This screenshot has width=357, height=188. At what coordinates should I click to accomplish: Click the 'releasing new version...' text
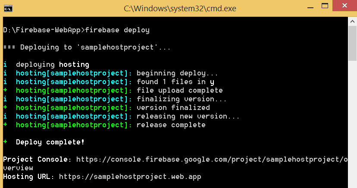tap(188, 116)
